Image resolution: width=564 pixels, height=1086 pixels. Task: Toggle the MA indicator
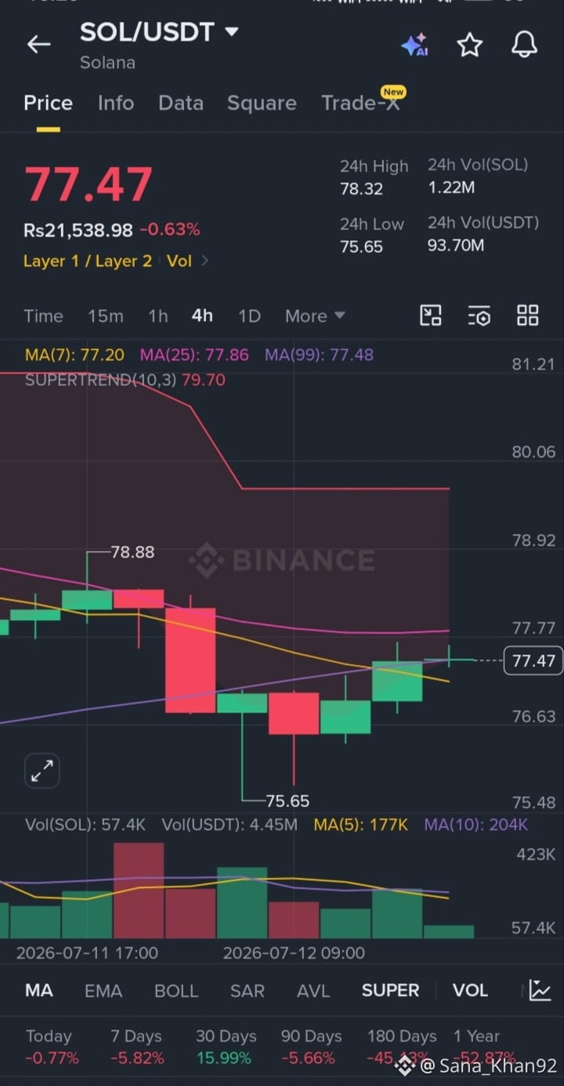pos(39,990)
